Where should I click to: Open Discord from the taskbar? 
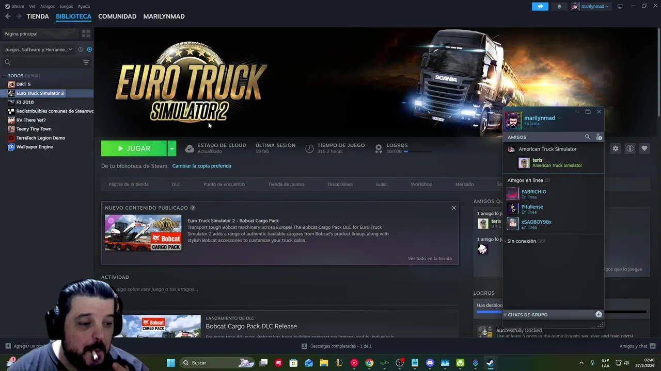(430, 363)
